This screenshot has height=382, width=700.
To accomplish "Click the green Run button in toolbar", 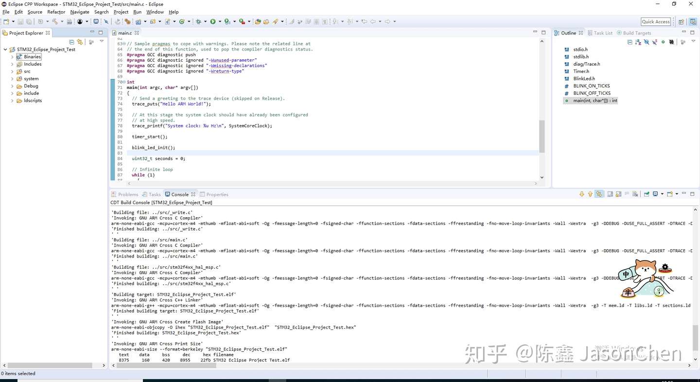I will (213, 21).
